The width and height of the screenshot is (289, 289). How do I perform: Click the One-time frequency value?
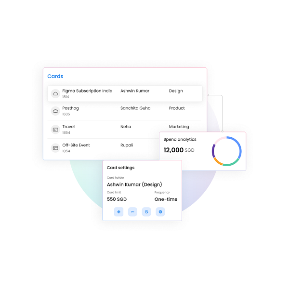[x=166, y=199]
